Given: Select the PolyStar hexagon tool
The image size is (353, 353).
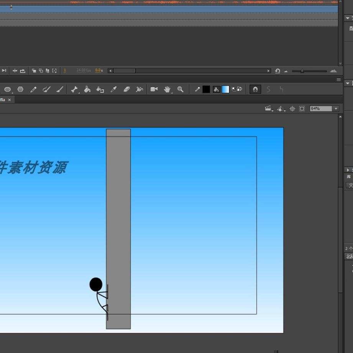Looking at the screenshot, I should coord(20,89).
